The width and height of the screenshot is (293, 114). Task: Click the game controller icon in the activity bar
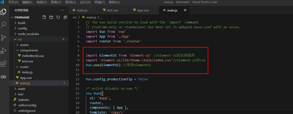3,77
